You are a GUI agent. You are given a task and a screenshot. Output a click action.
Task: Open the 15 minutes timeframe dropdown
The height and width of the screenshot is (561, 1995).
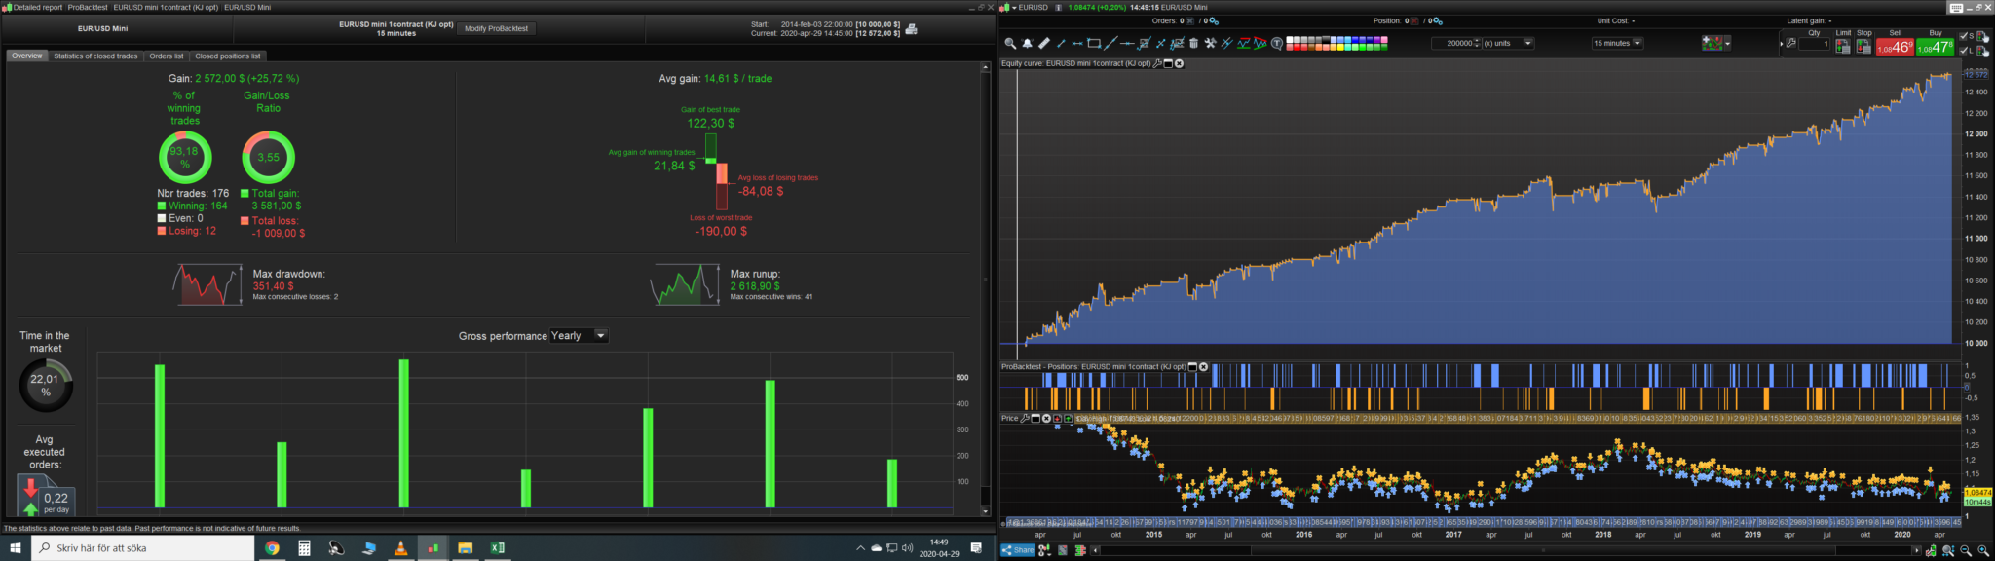[1617, 43]
